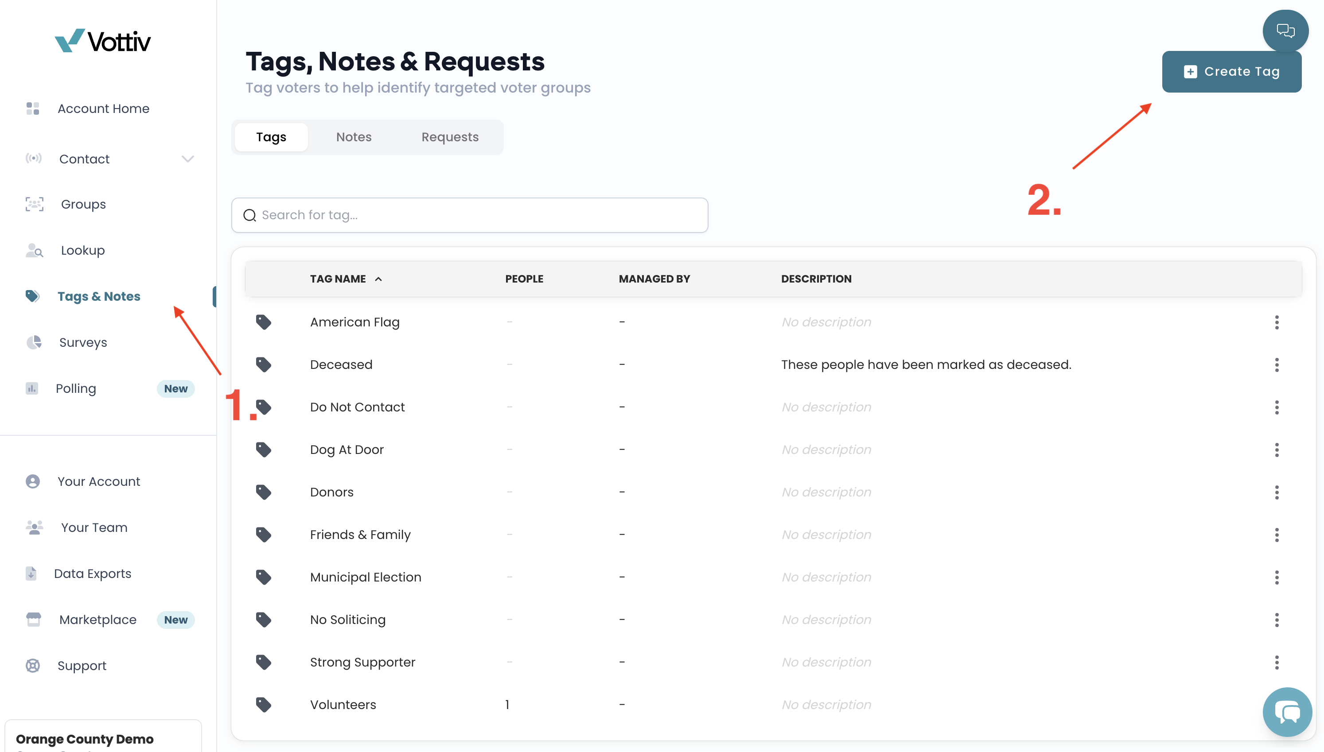Open Groups in the sidebar
This screenshot has width=1324, height=752.
(x=83, y=205)
